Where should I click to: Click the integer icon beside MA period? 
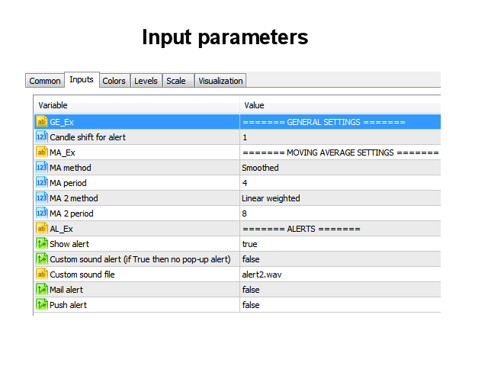coord(42,183)
